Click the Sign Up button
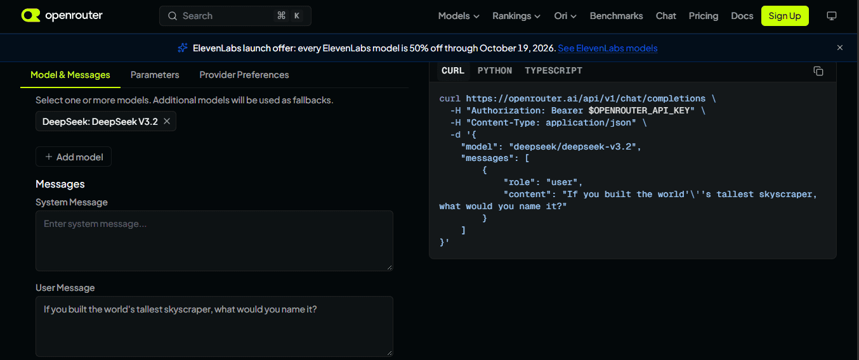Screen dimensions: 859x360 [785, 16]
